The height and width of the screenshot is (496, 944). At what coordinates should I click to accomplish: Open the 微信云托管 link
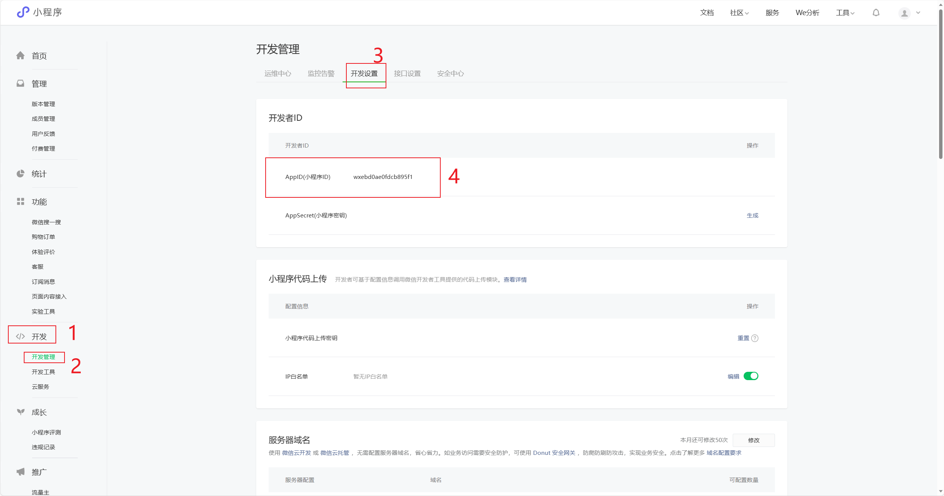pos(335,453)
